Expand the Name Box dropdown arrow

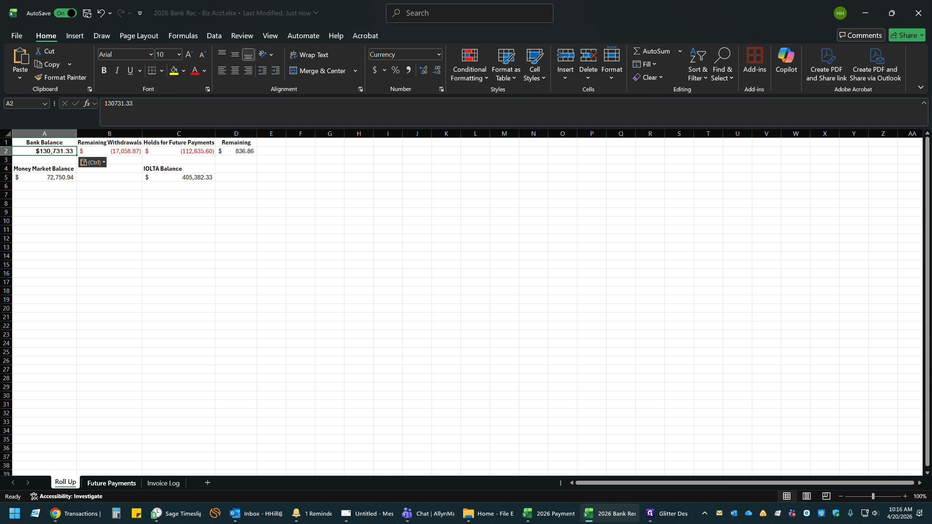(45, 104)
